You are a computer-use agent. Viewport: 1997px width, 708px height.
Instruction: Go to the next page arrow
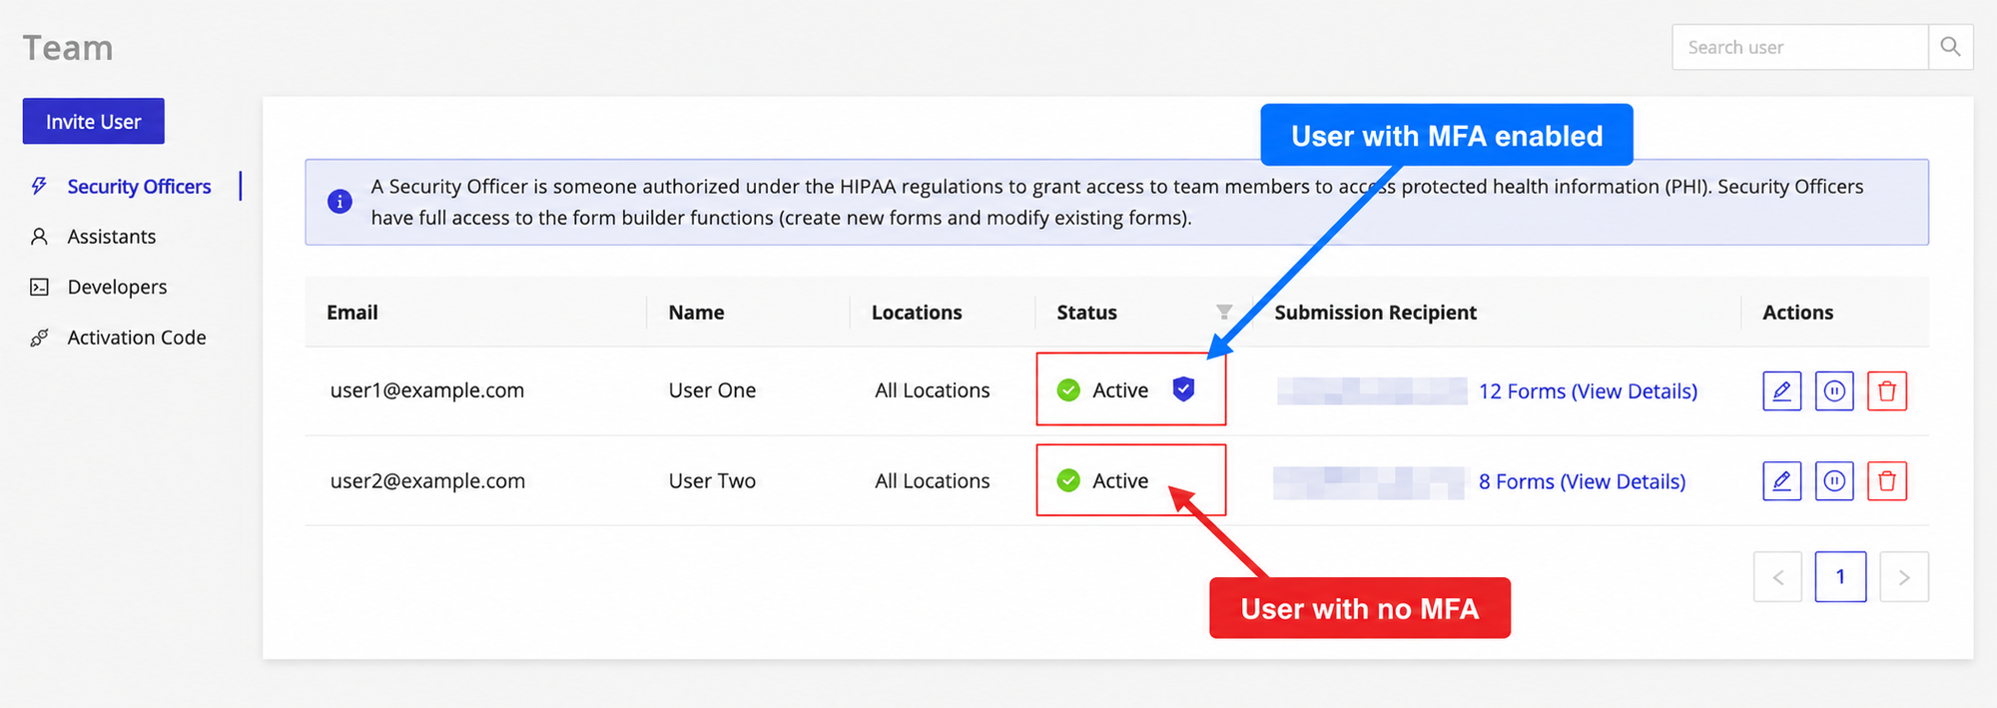point(1904,577)
